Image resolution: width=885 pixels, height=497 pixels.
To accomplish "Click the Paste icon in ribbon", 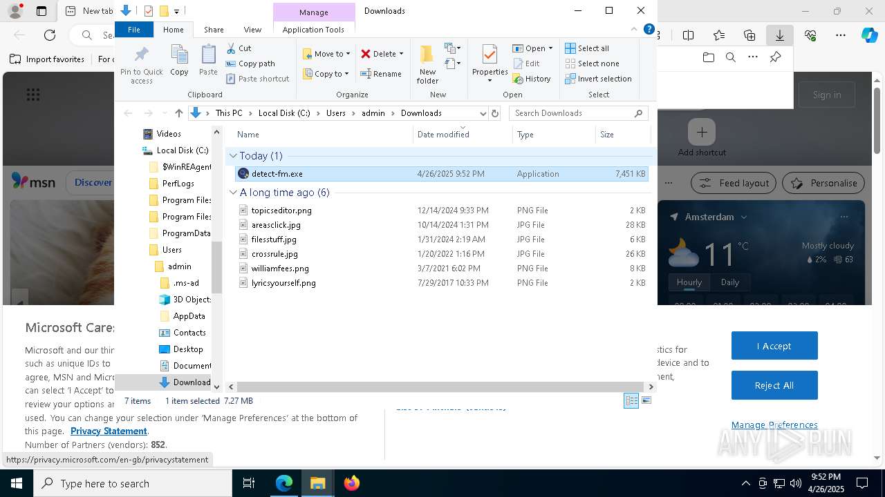I will (208, 60).
